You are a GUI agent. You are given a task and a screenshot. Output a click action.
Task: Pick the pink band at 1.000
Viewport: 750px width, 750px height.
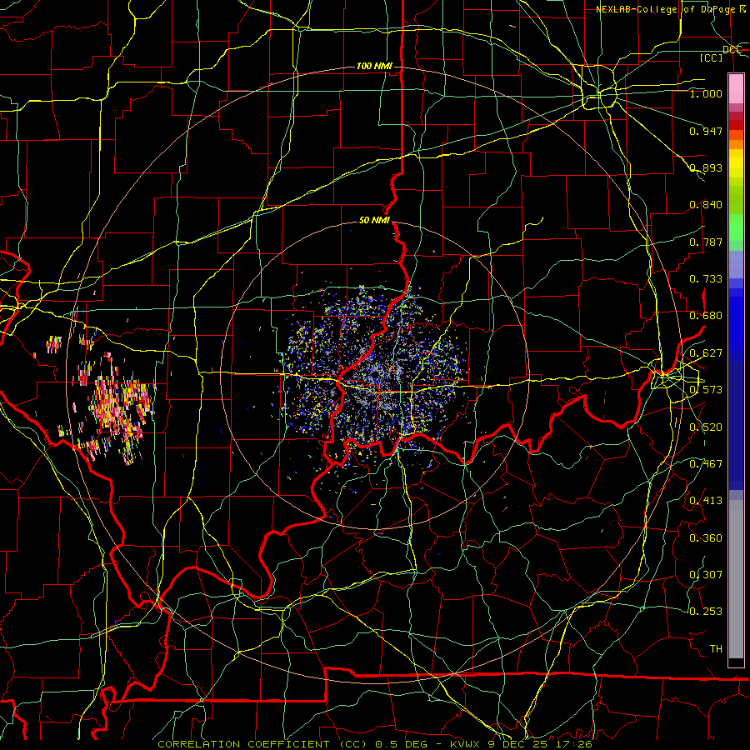[x=736, y=88]
